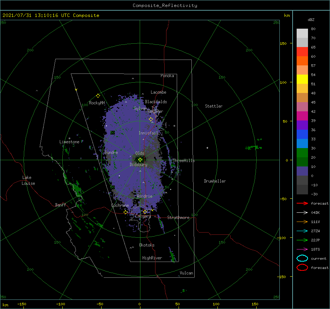Click the pink 42-45 dBZ color swatch
This screenshot has height=309, width=330.
(x=302, y=107)
